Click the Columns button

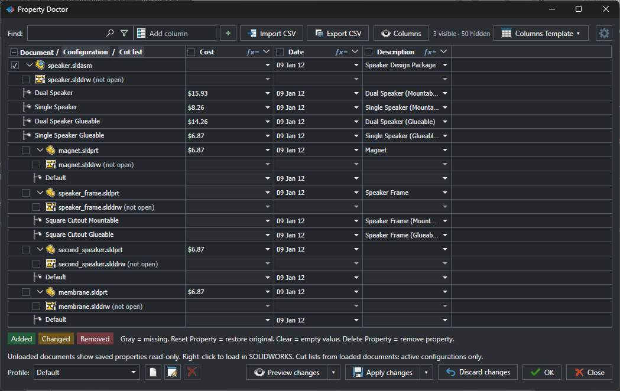click(x=401, y=33)
